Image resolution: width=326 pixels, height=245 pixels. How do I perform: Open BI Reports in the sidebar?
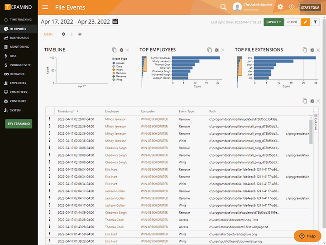(x=18, y=29)
